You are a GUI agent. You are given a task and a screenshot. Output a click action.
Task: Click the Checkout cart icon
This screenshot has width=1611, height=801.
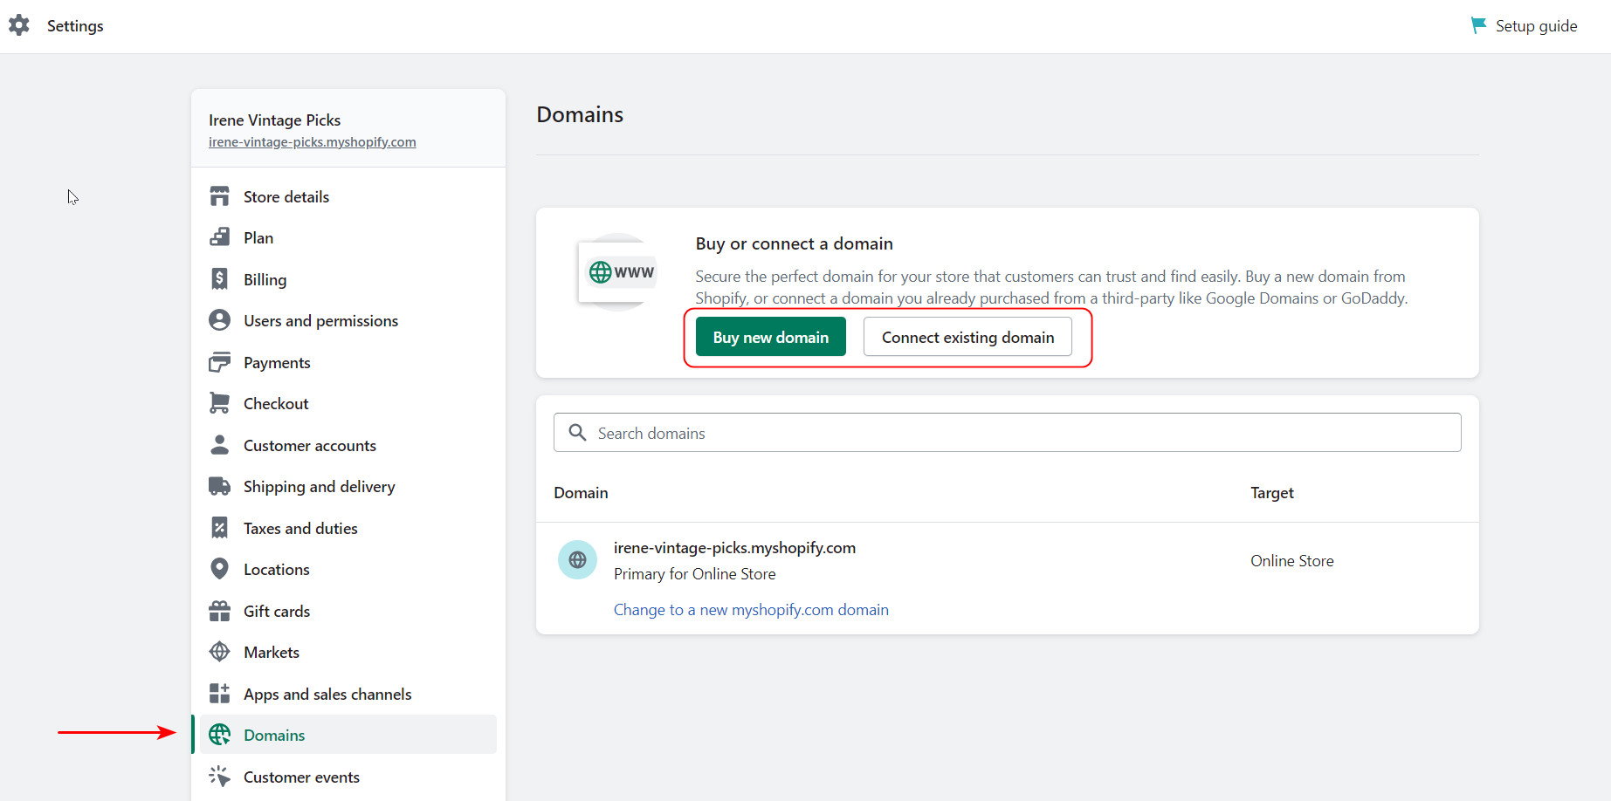pos(219,403)
